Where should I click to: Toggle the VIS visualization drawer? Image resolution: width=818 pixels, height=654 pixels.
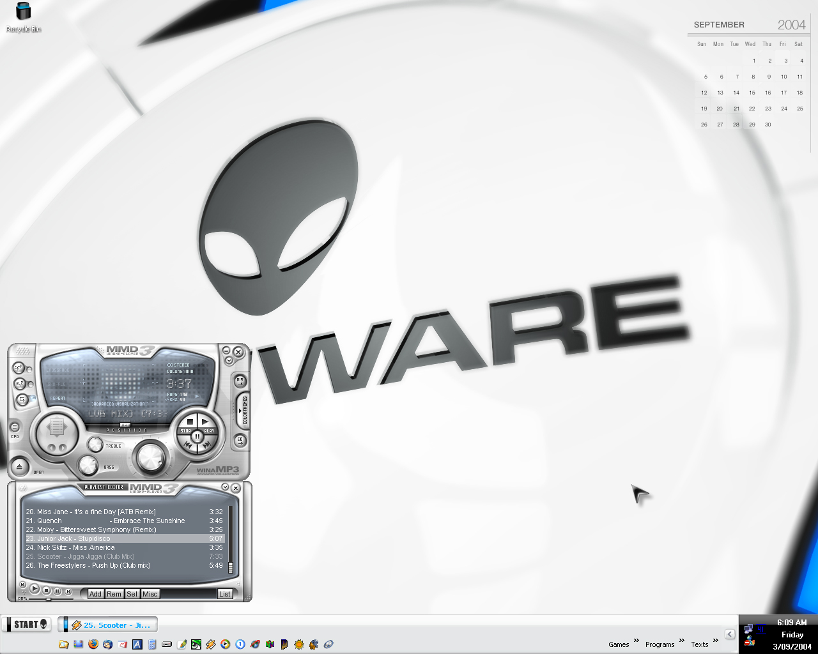coord(240,381)
